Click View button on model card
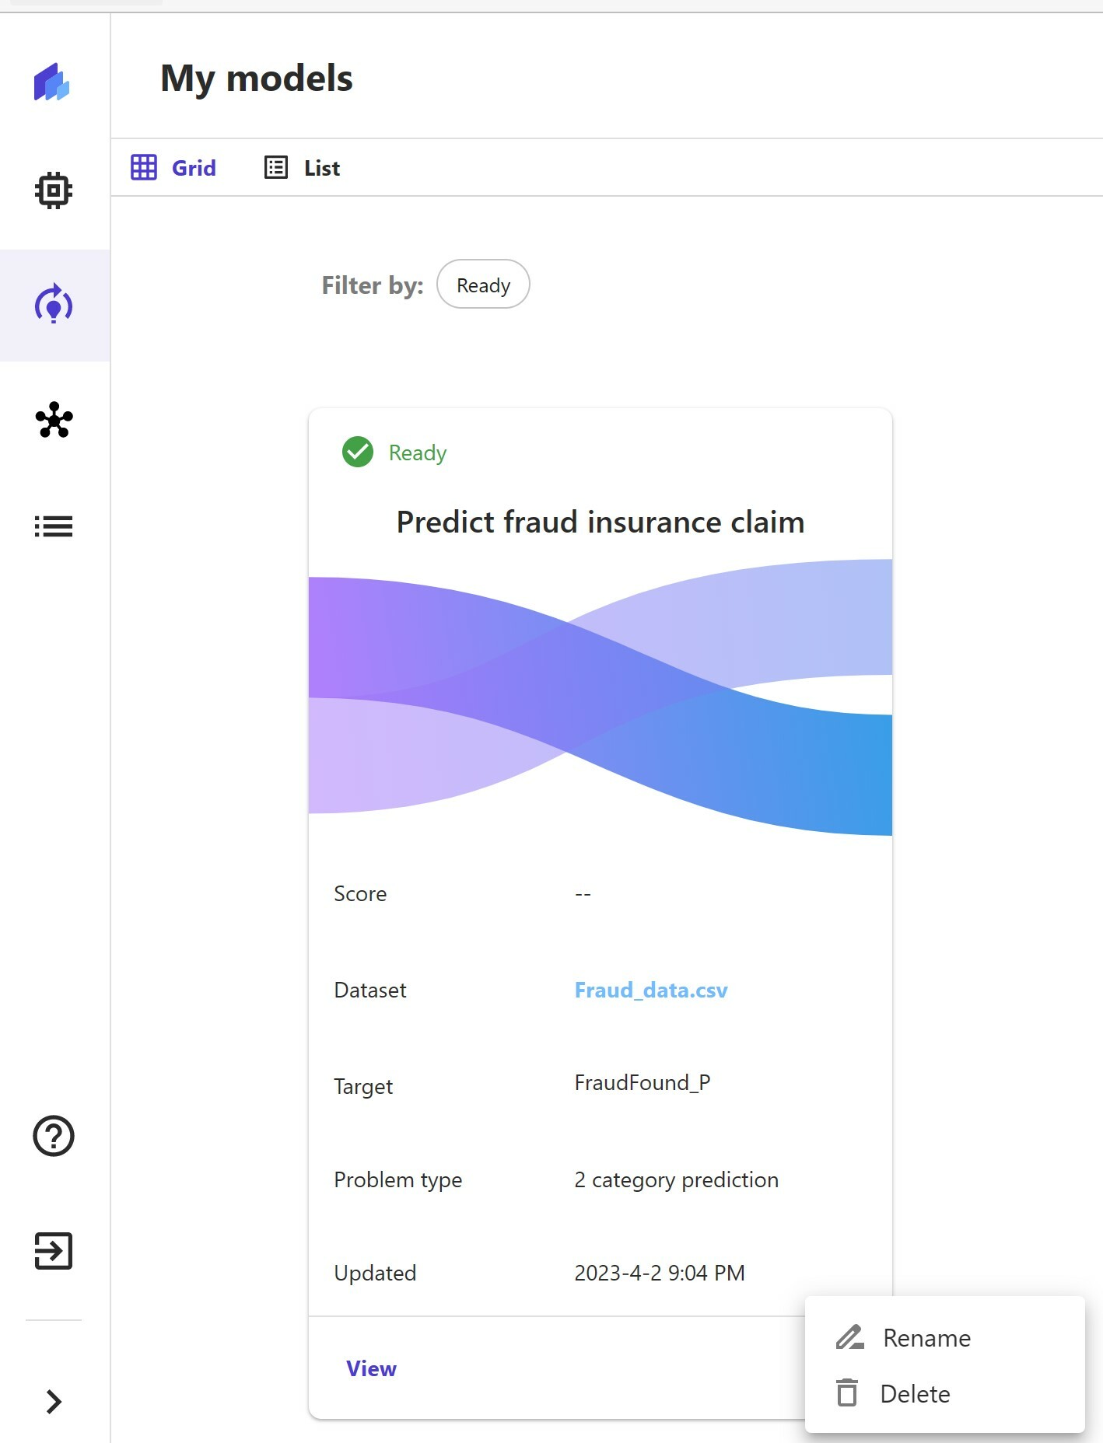Screen dimensions: 1103x1443 pos(371,1368)
